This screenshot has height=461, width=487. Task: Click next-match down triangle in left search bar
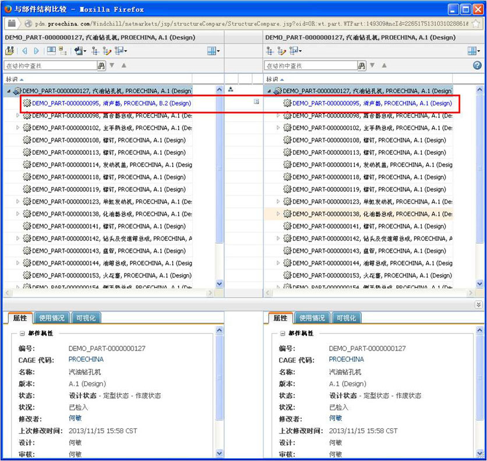click(x=112, y=65)
